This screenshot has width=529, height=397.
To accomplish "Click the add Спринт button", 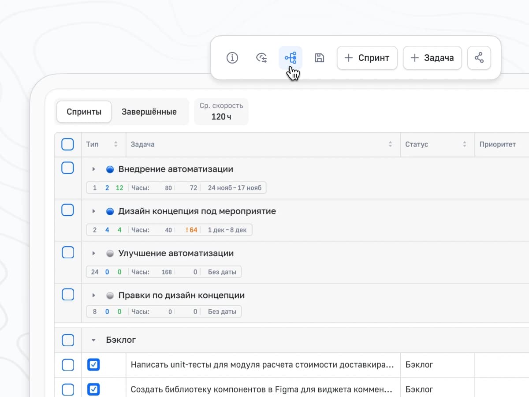I will click(x=367, y=58).
